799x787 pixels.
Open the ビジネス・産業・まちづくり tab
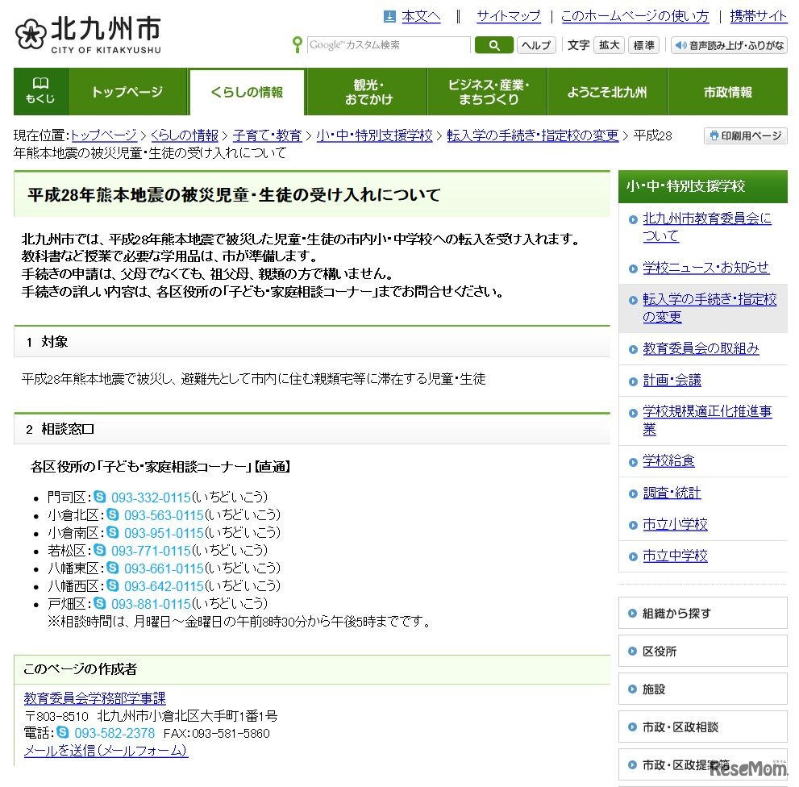point(488,92)
